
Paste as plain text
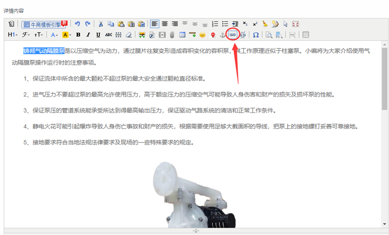[x=131, y=24]
